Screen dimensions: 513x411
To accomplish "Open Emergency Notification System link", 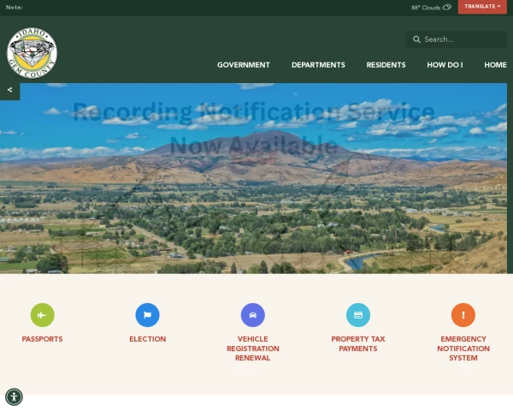I will (463, 348).
